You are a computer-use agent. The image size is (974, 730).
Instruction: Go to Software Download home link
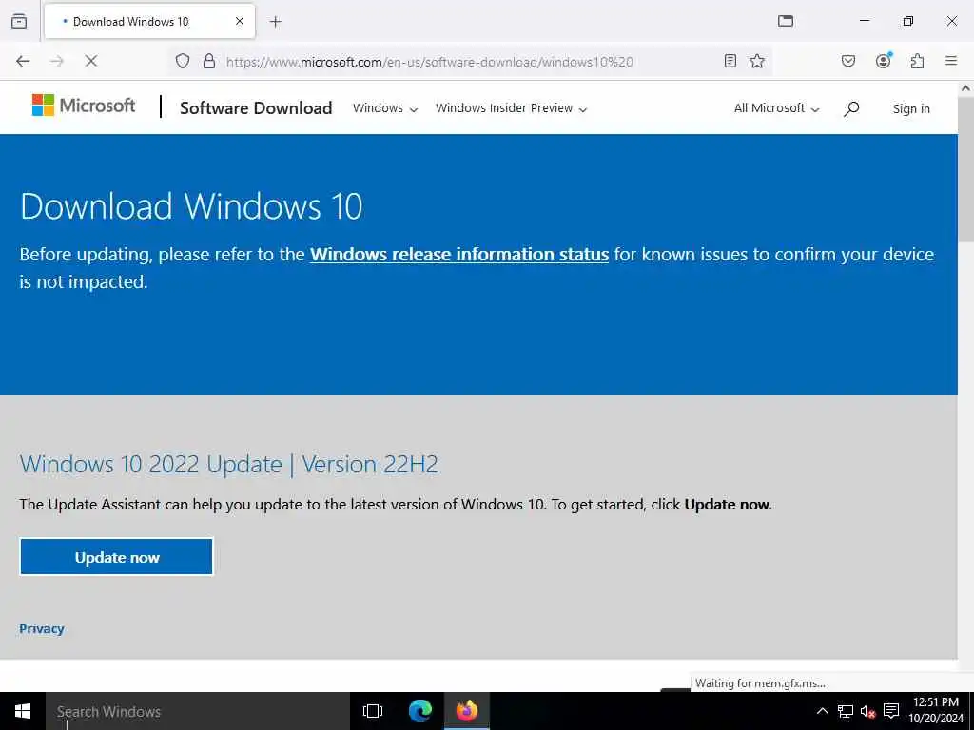(x=256, y=108)
